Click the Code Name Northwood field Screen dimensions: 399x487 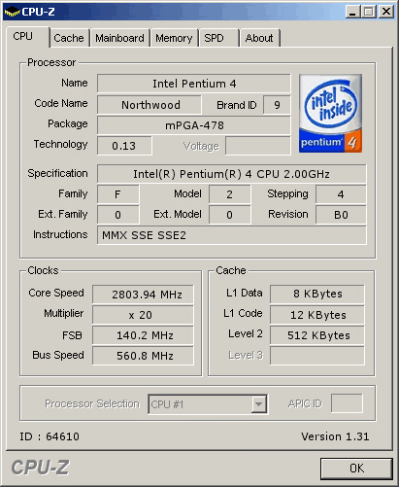click(150, 105)
